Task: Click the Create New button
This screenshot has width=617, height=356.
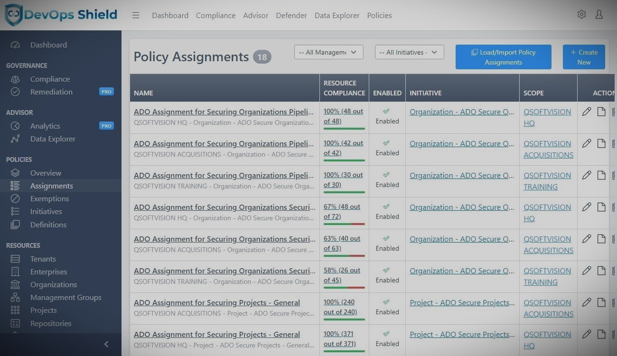Action: point(584,57)
